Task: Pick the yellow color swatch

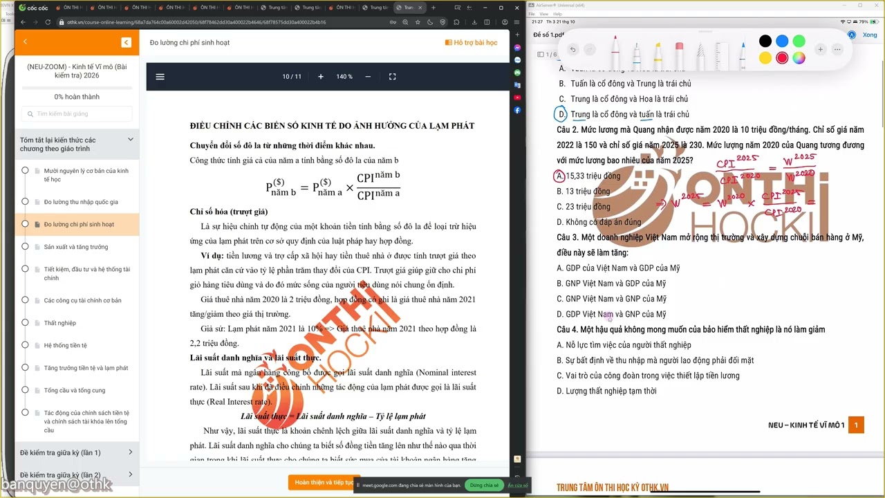Action: pos(765,58)
